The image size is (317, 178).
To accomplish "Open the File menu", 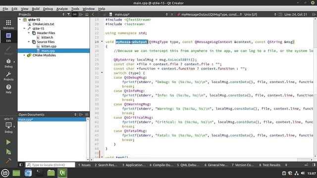I will pyautogui.click(x=5, y=9).
